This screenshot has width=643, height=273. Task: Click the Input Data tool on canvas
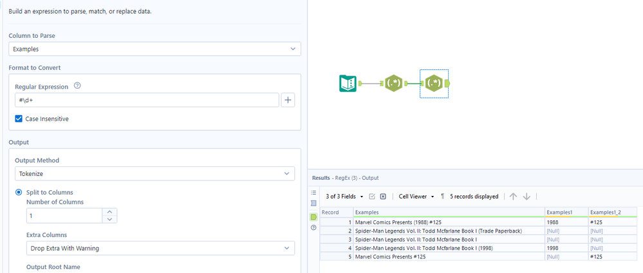[348, 84]
